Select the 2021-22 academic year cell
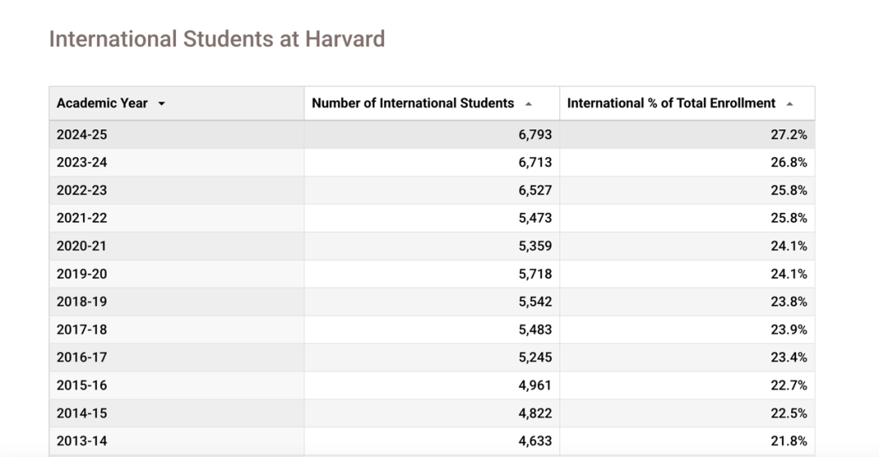Screen dimensions: 879x457 [x=177, y=218]
